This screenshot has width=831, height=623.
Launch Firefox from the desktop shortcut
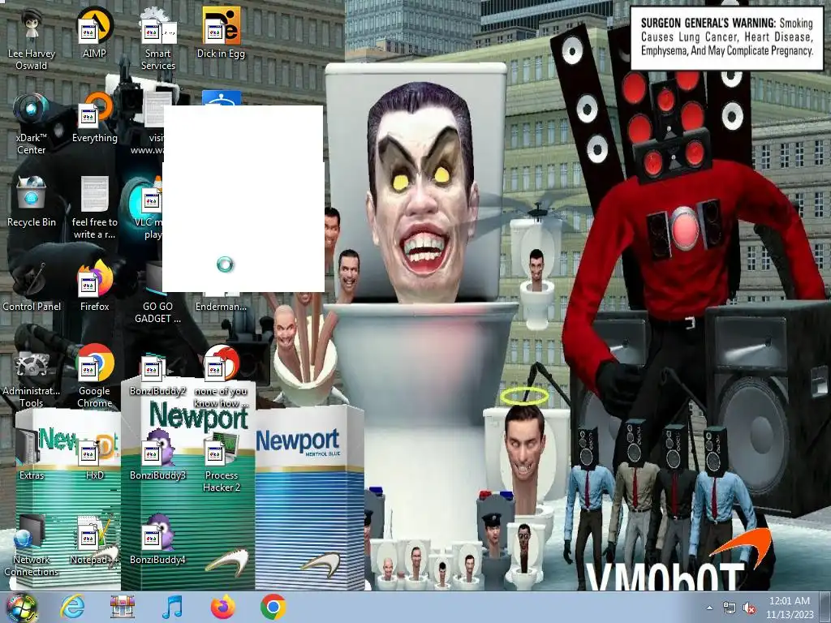[94, 286]
